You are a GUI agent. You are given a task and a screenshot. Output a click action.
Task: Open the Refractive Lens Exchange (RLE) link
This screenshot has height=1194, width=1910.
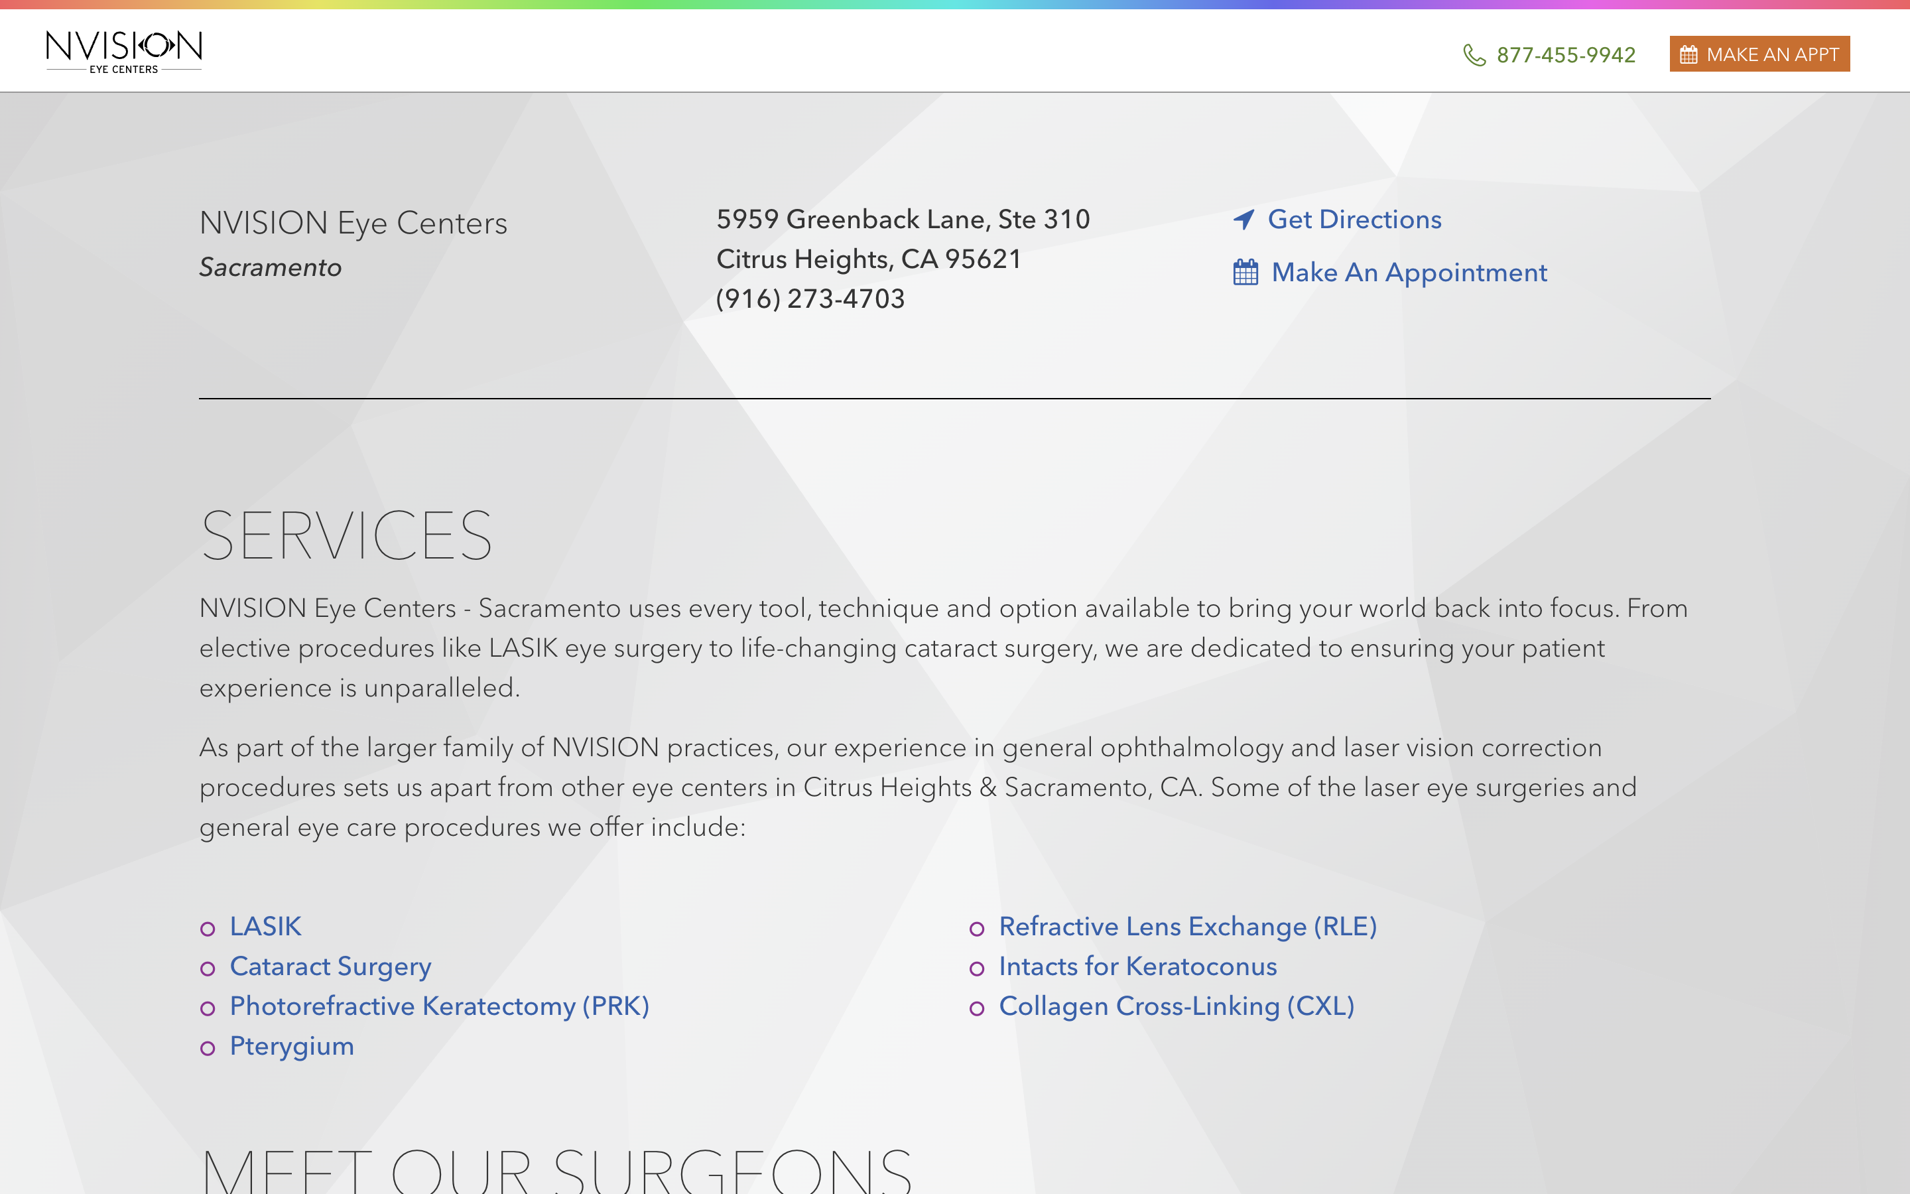pyautogui.click(x=1188, y=926)
